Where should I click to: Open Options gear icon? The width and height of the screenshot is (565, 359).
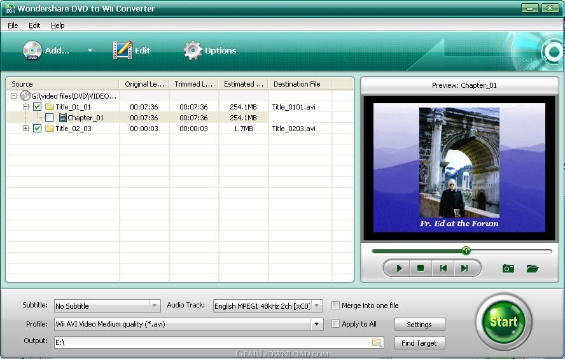tap(193, 50)
